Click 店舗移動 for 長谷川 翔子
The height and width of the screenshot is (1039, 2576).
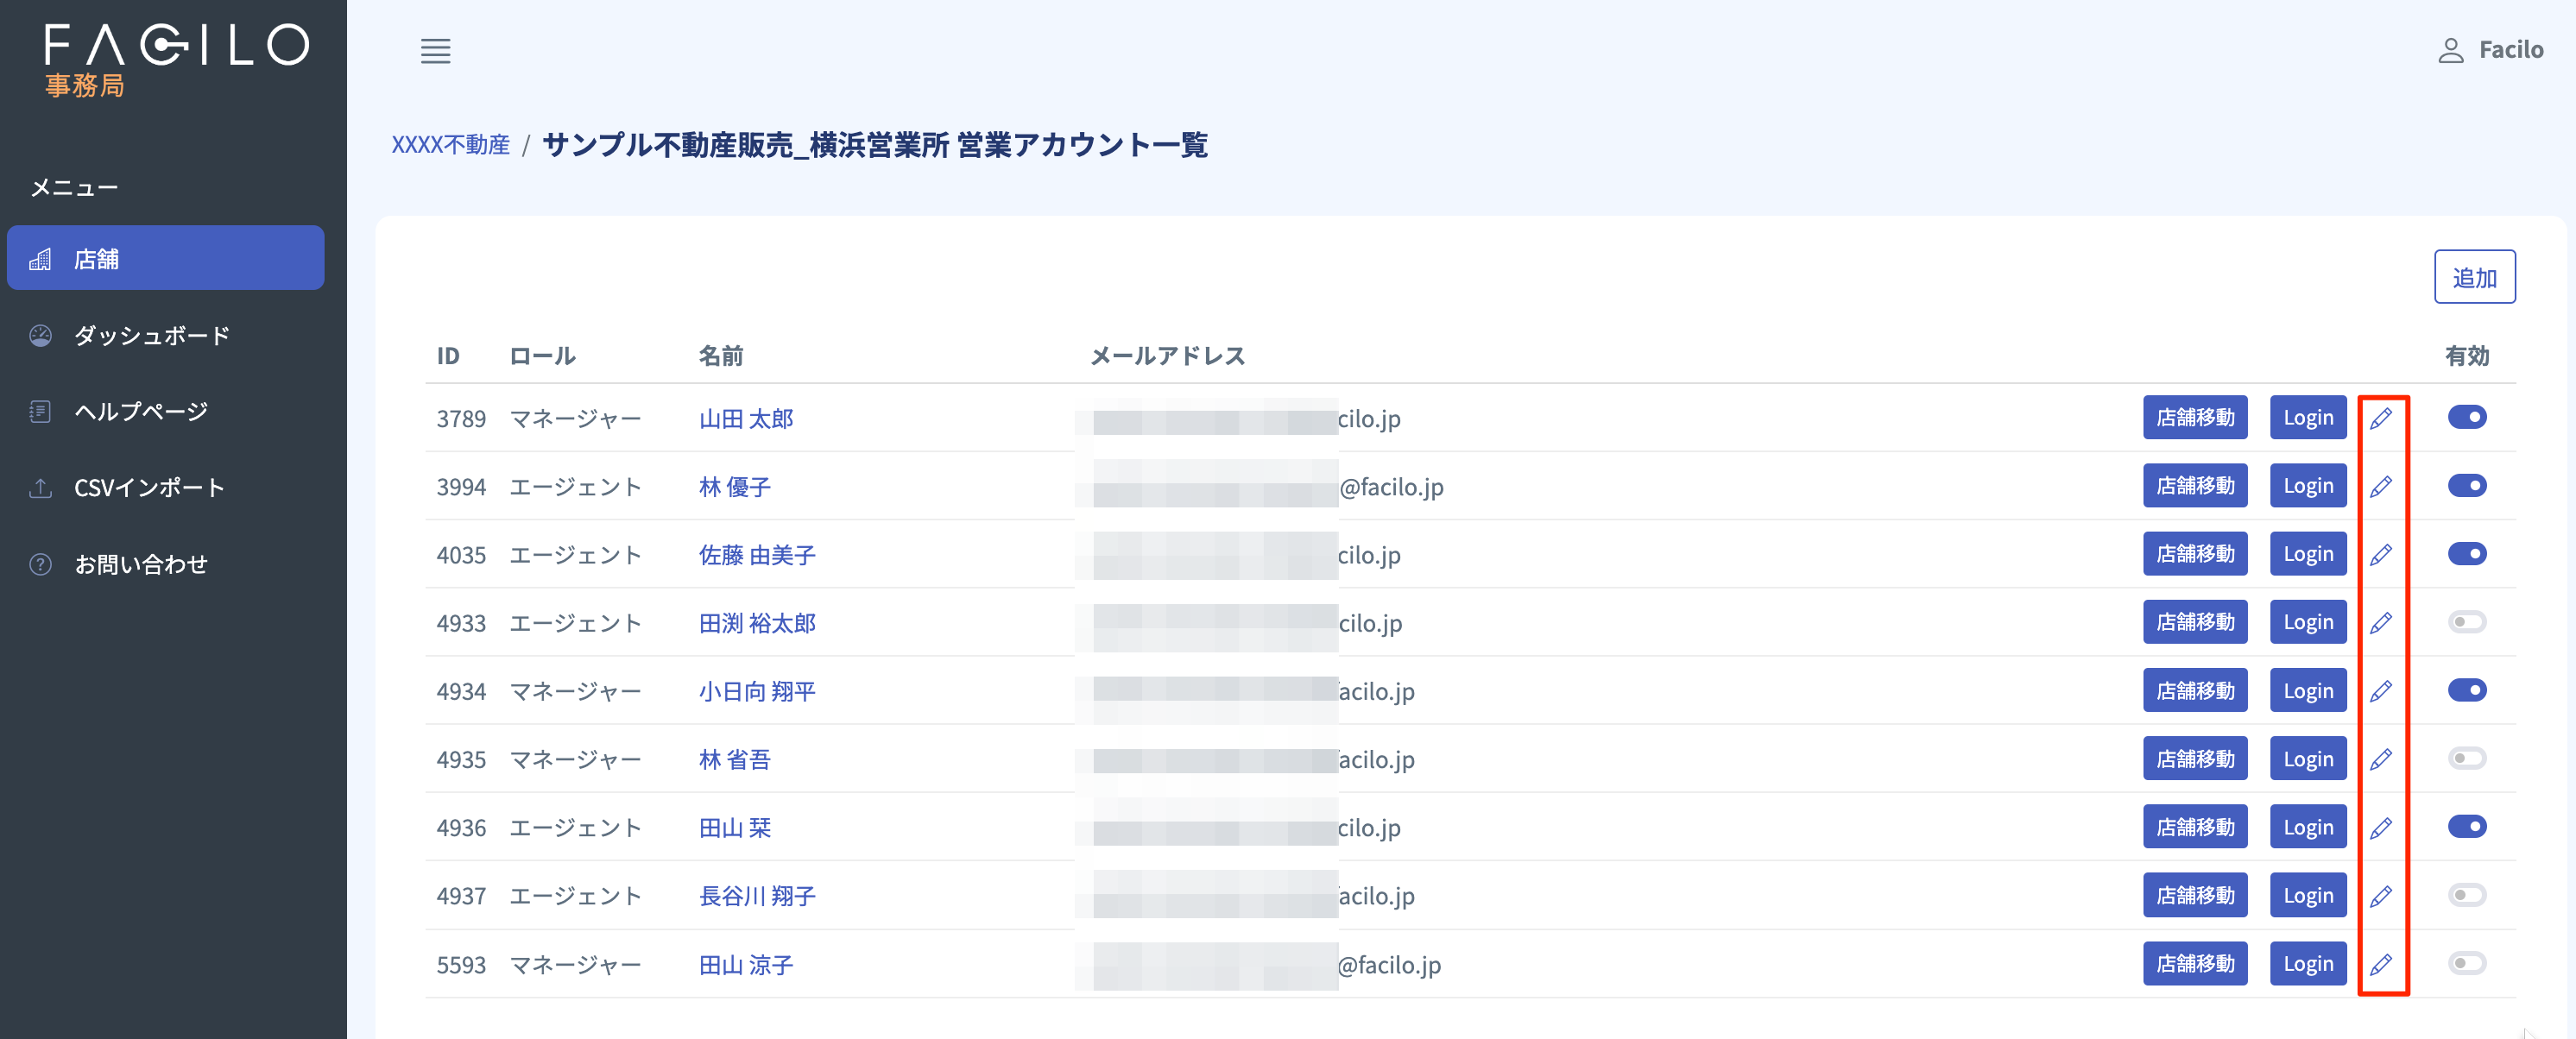pos(2194,895)
